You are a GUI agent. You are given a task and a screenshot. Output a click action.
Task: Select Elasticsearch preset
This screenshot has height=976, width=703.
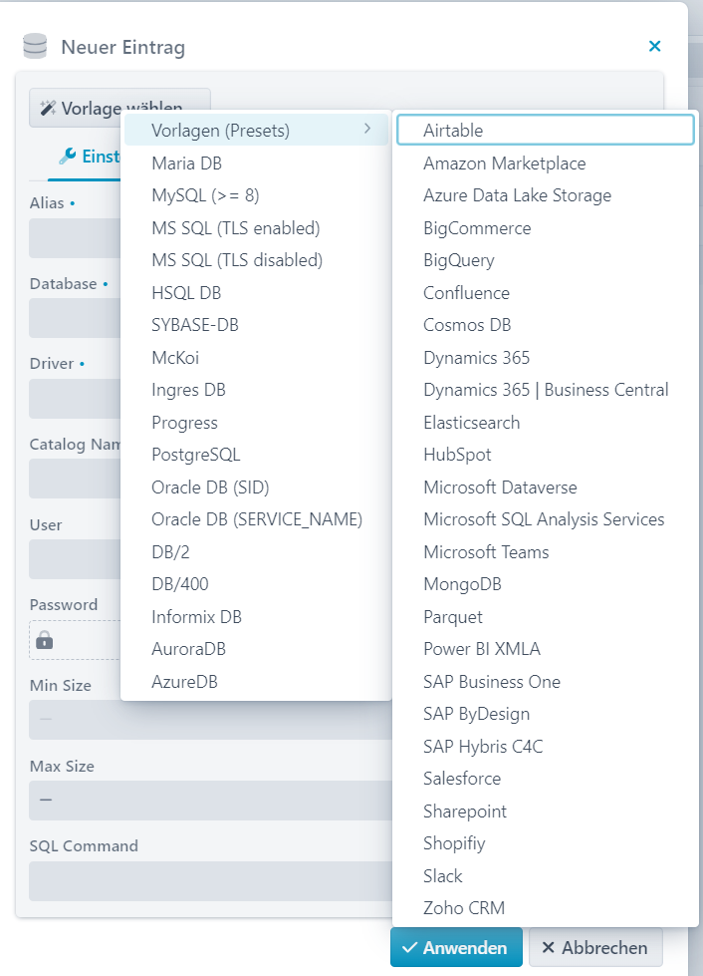pyautogui.click(x=545, y=423)
